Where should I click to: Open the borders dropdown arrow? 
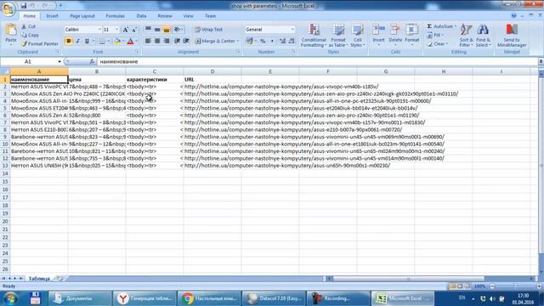click(108, 42)
